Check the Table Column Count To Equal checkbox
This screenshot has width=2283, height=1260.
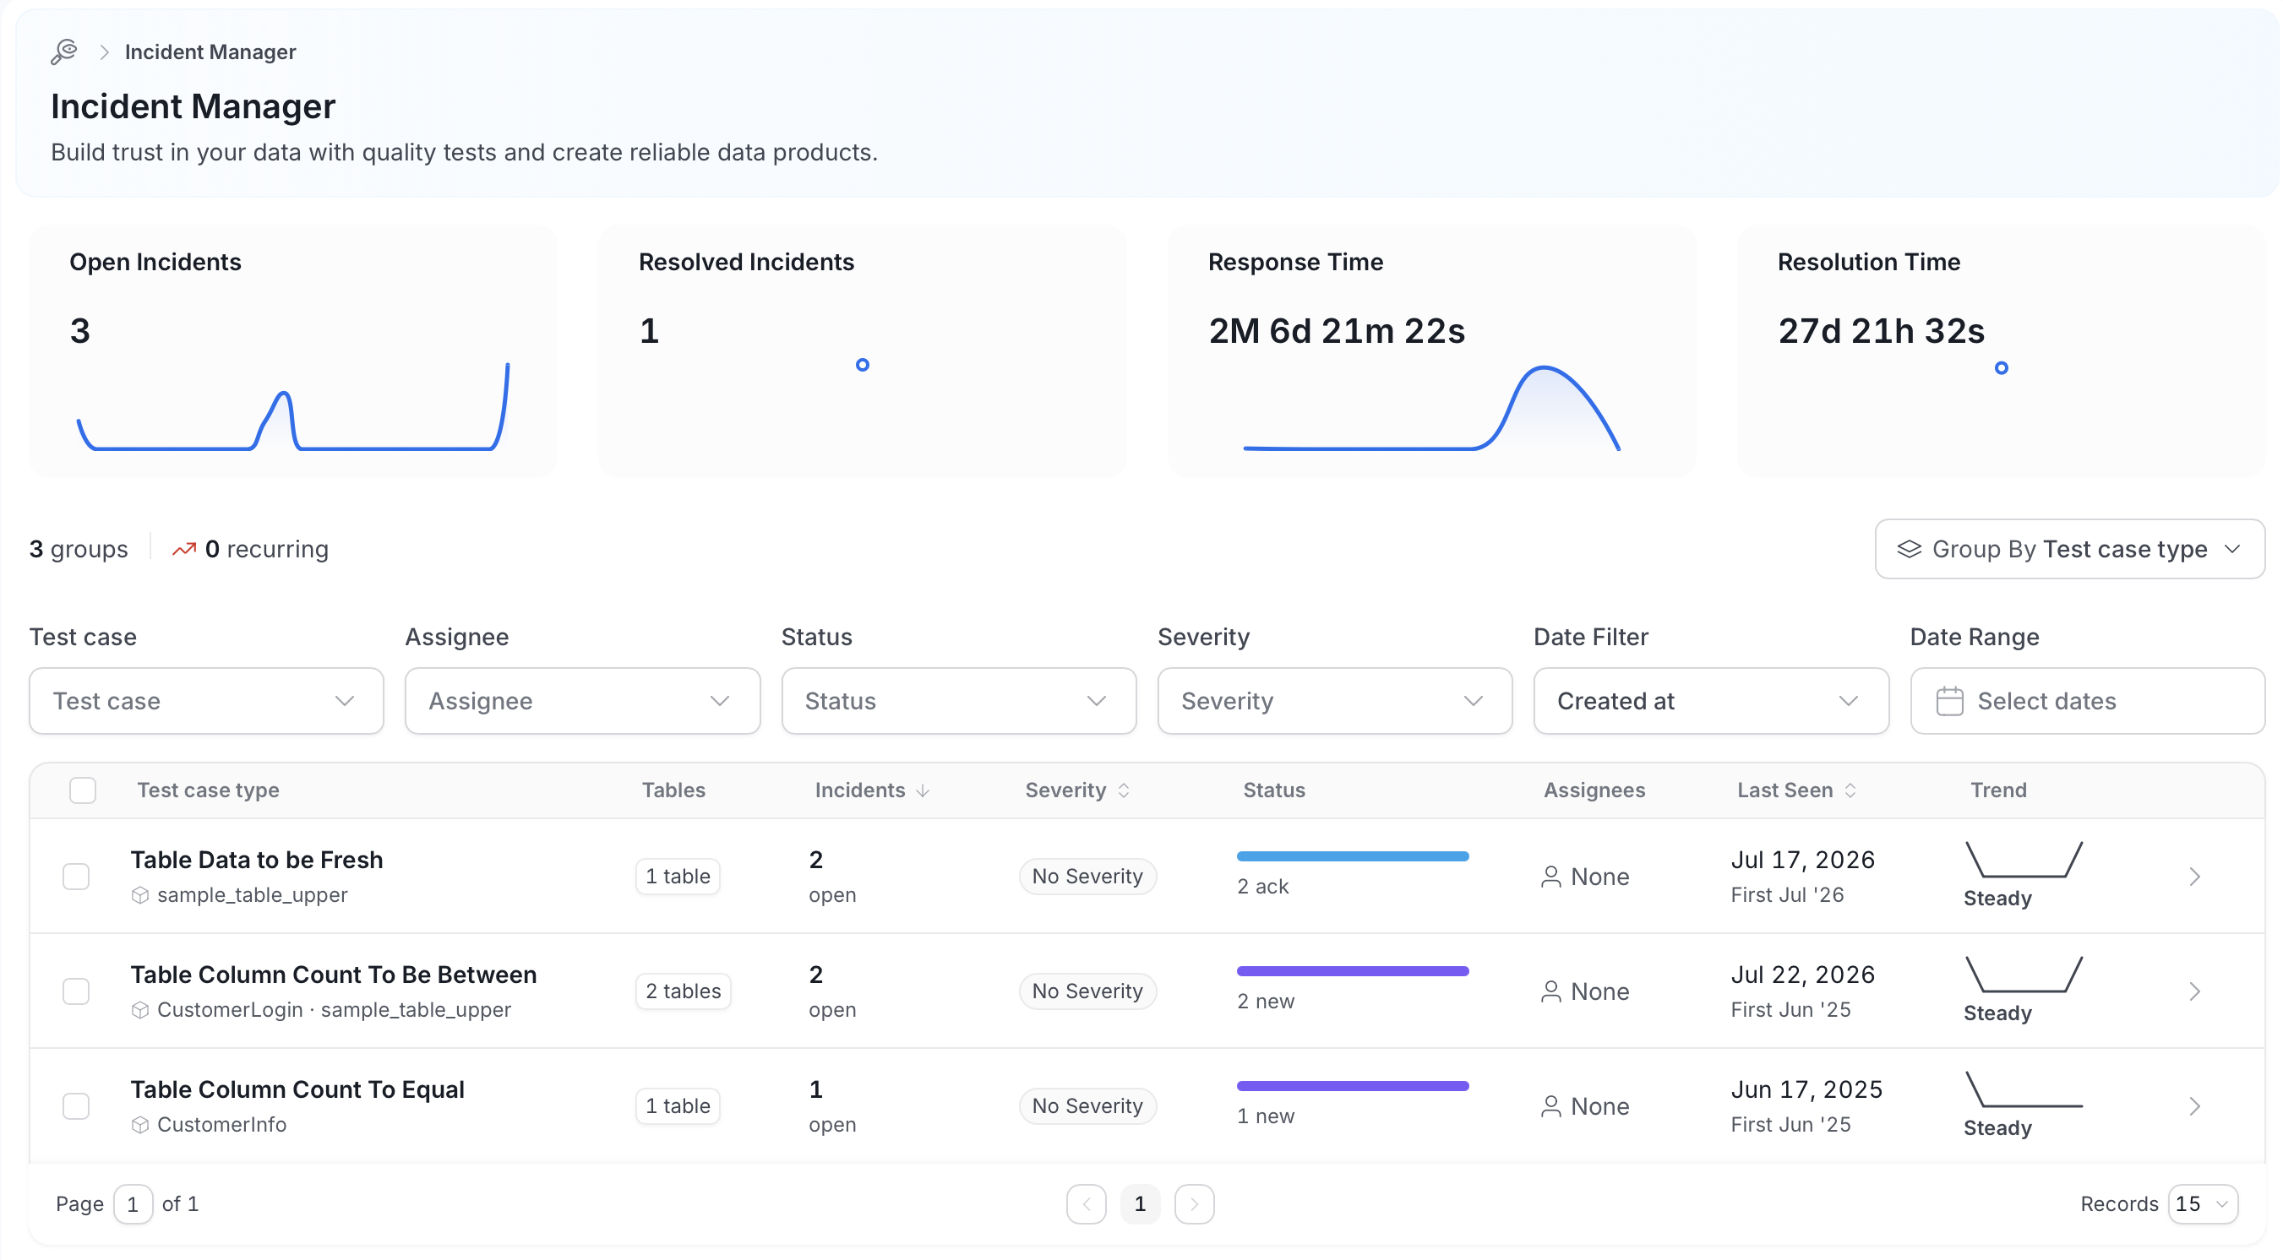pos(76,1105)
